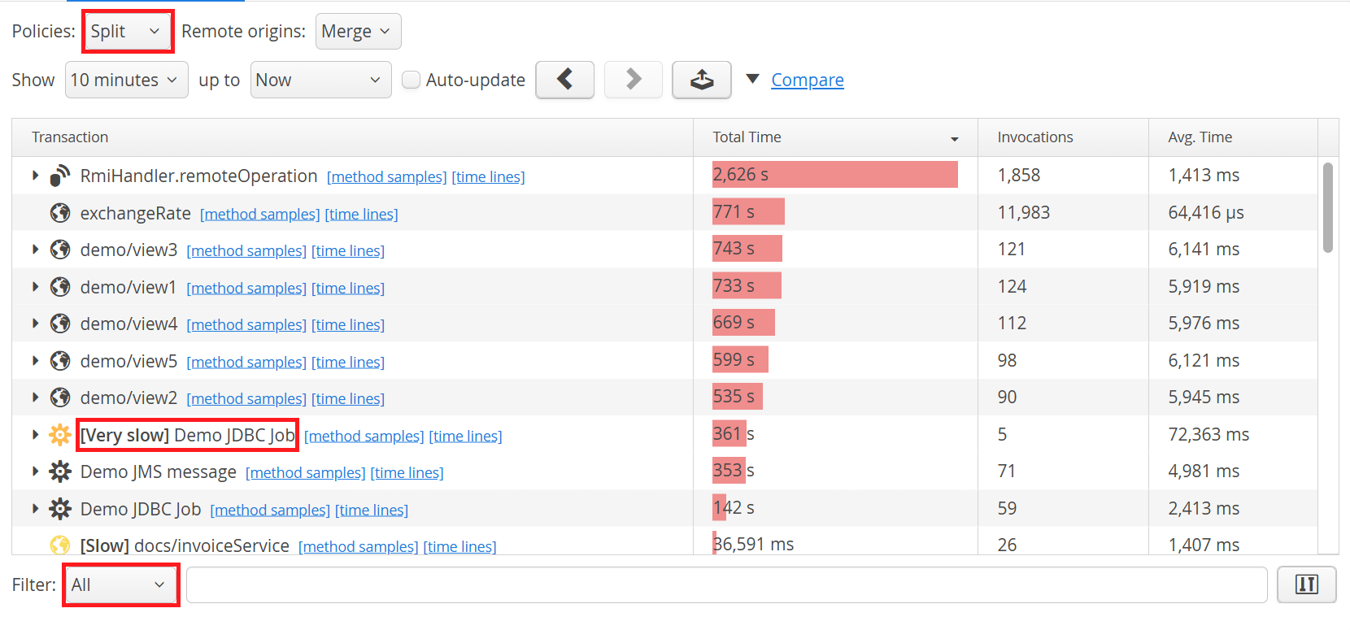Open time lines for demo/view4

point(348,325)
